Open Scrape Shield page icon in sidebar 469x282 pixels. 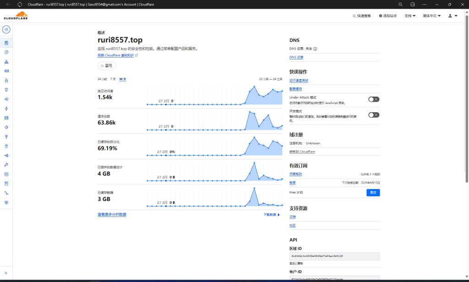point(6,184)
